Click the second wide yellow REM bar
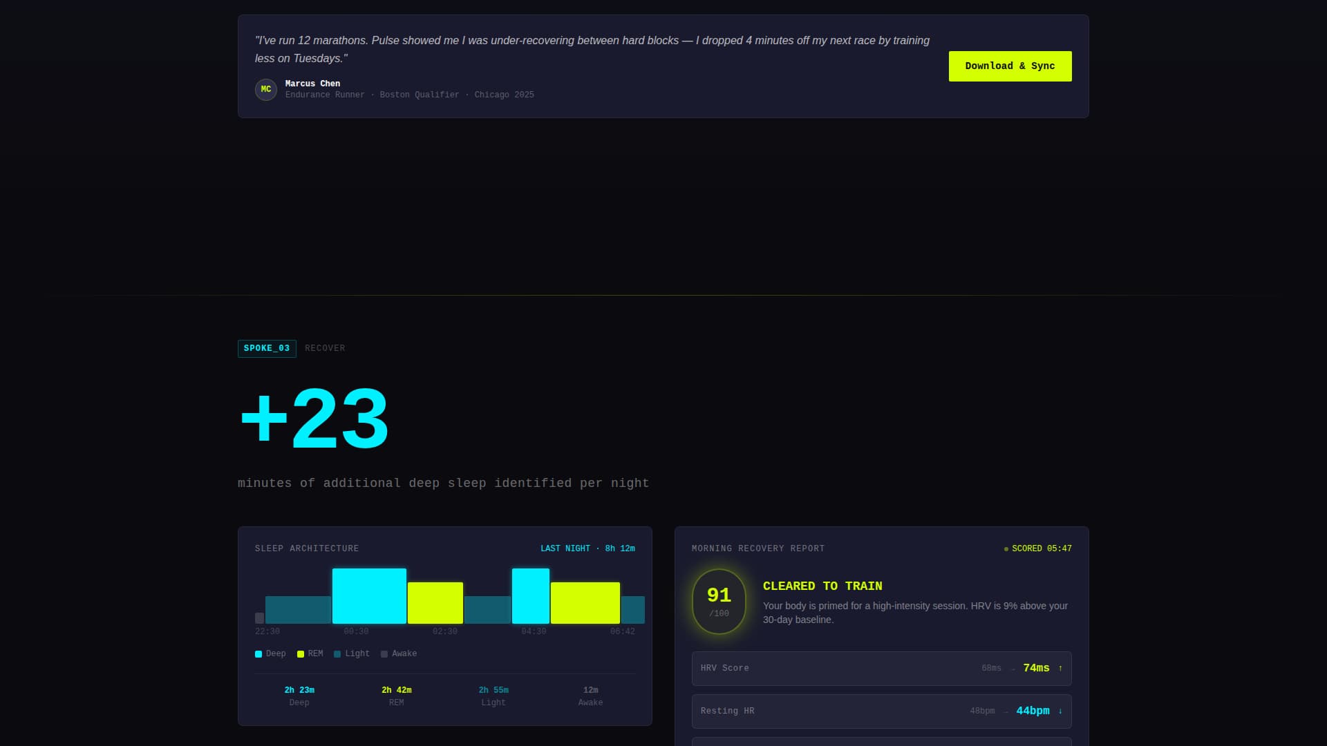The height and width of the screenshot is (746, 1327). [x=585, y=603]
